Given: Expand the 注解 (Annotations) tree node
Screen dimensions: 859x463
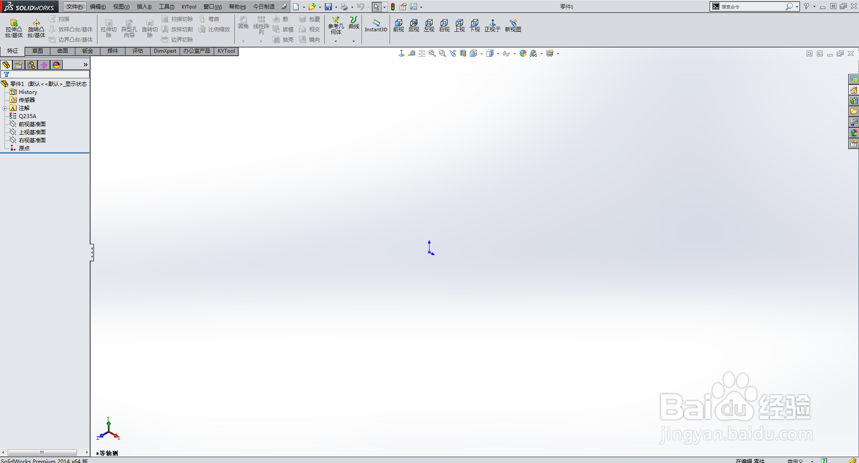Looking at the screenshot, I should coord(5,108).
